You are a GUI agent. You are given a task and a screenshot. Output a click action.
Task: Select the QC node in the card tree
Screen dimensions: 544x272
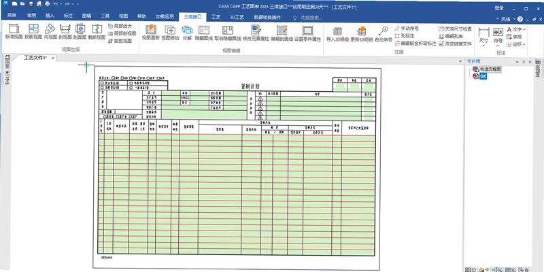coord(483,76)
